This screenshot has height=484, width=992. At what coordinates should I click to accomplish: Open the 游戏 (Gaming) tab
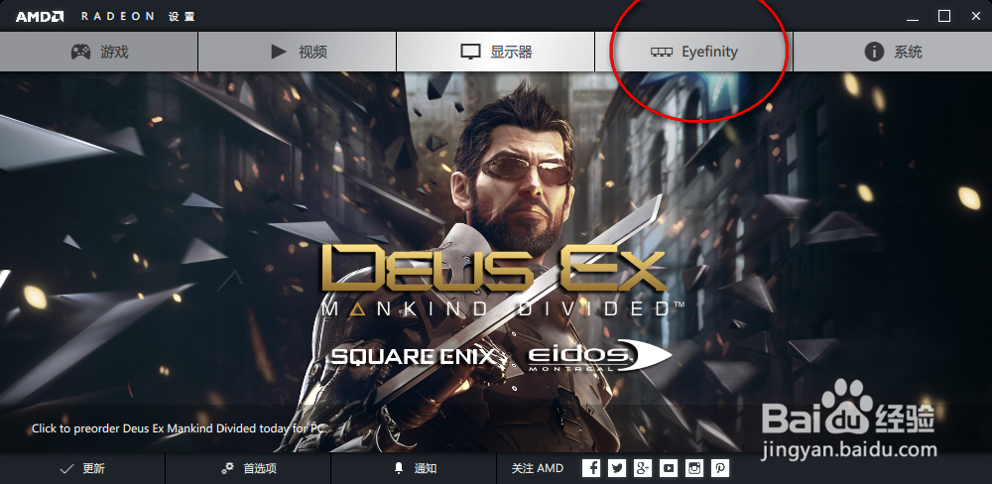pos(98,52)
